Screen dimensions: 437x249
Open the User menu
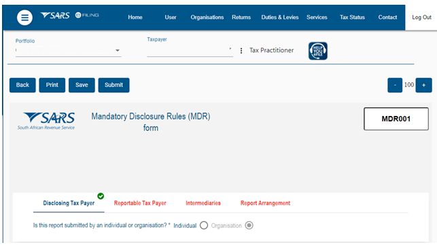pyautogui.click(x=171, y=17)
